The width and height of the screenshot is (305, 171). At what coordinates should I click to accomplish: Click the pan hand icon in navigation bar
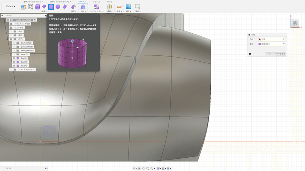143,168
